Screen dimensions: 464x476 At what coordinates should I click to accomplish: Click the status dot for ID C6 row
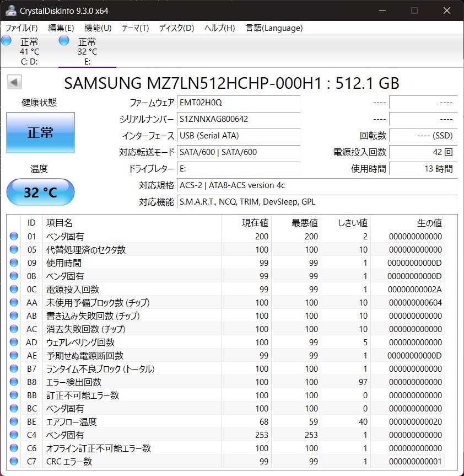point(14,448)
